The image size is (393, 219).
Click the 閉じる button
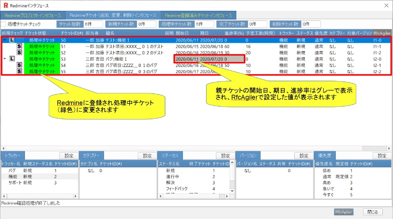click(373, 212)
